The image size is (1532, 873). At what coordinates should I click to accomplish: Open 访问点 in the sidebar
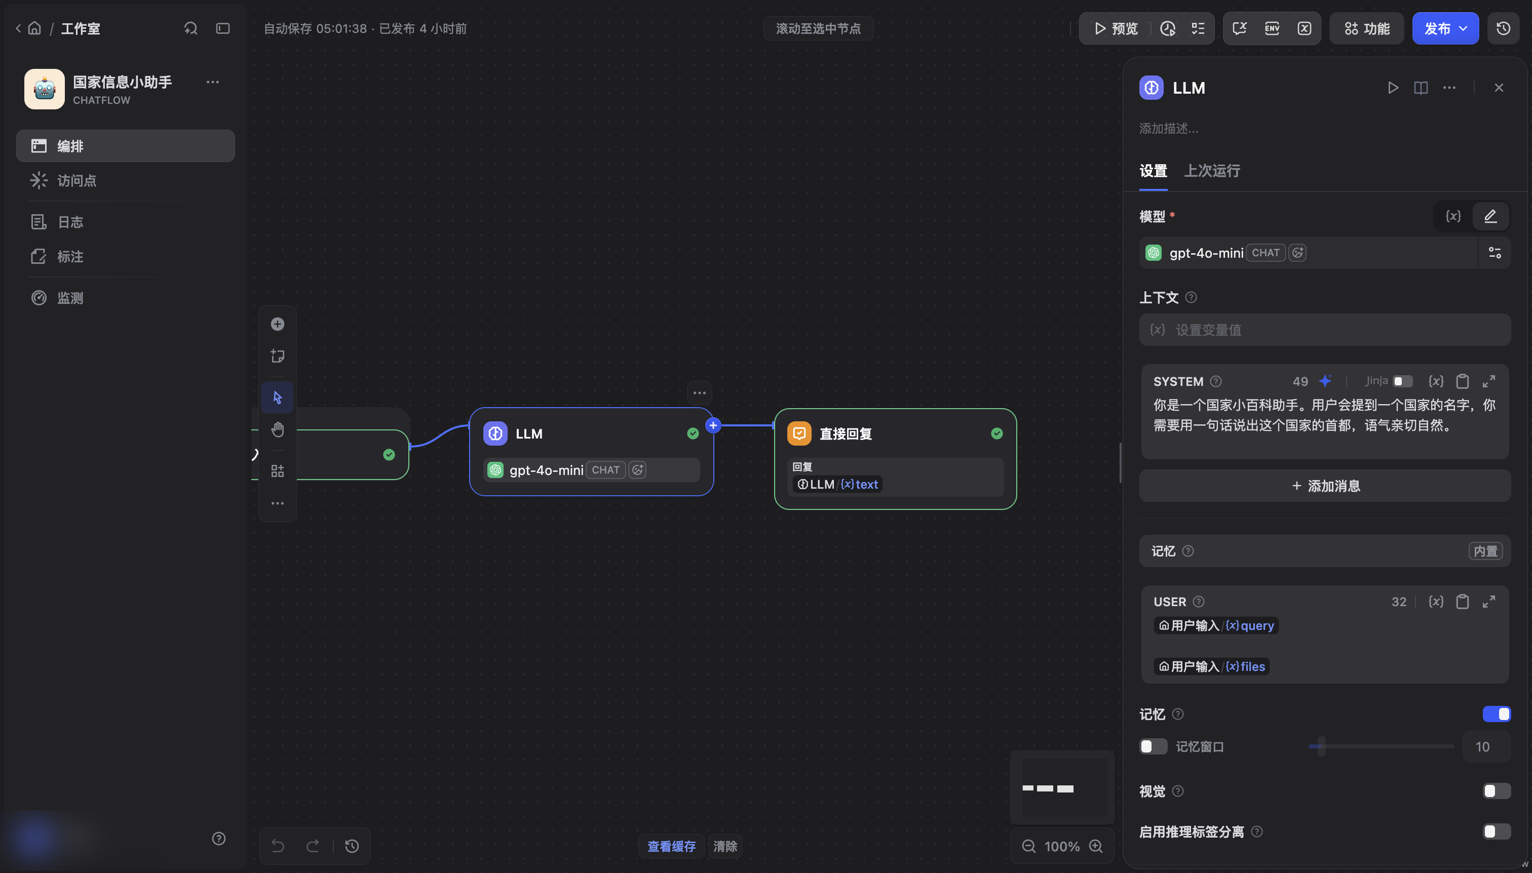125,180
